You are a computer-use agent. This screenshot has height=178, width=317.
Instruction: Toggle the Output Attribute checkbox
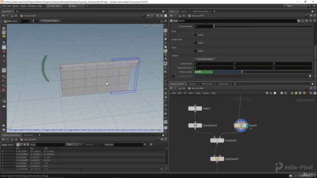(173, 76)
